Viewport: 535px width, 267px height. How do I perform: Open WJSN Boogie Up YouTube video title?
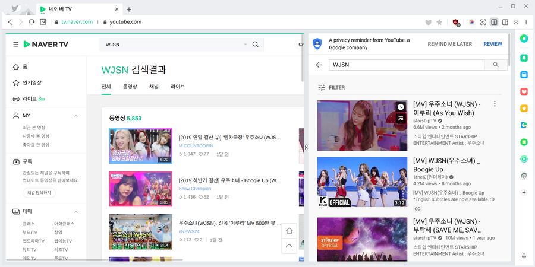click(446, 165)
